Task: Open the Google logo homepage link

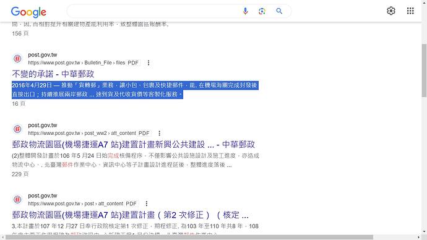Action: tap(28, 12)
